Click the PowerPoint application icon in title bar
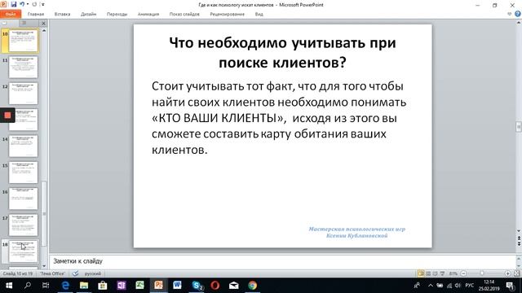The image size is (522, 293). 3,4
